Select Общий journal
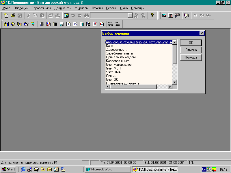 coord(139,76)
